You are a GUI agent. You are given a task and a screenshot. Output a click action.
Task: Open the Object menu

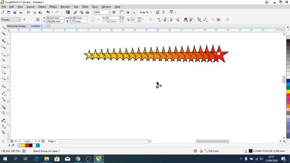click(42, 7)
